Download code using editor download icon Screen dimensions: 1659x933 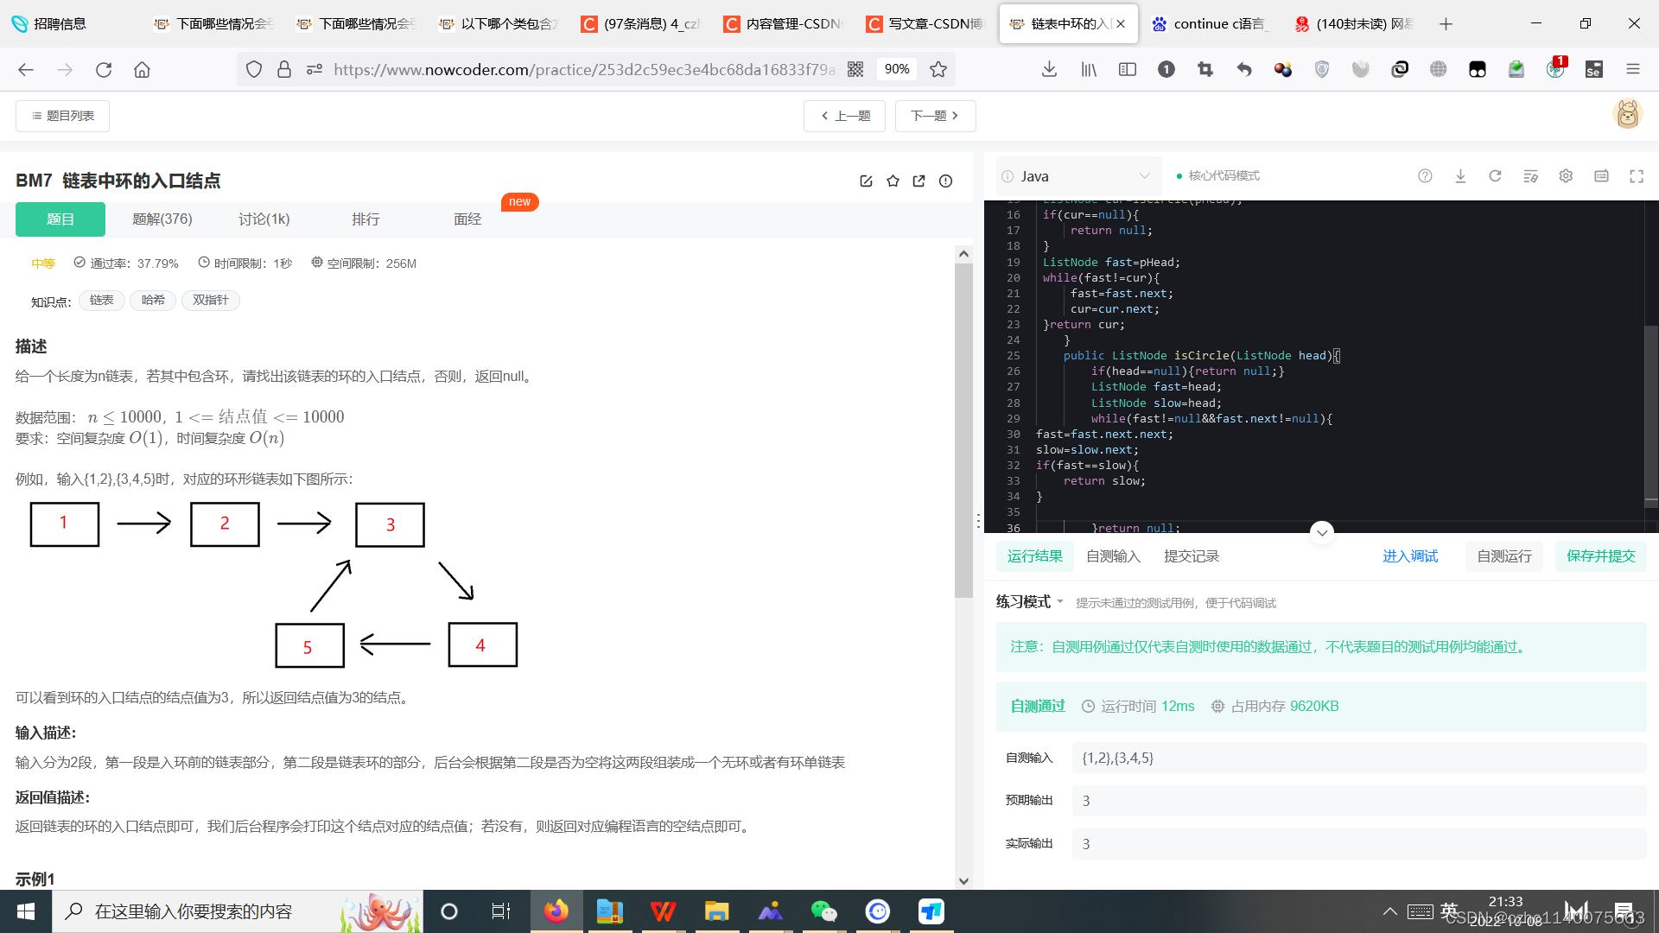(x=1460, y=176)
